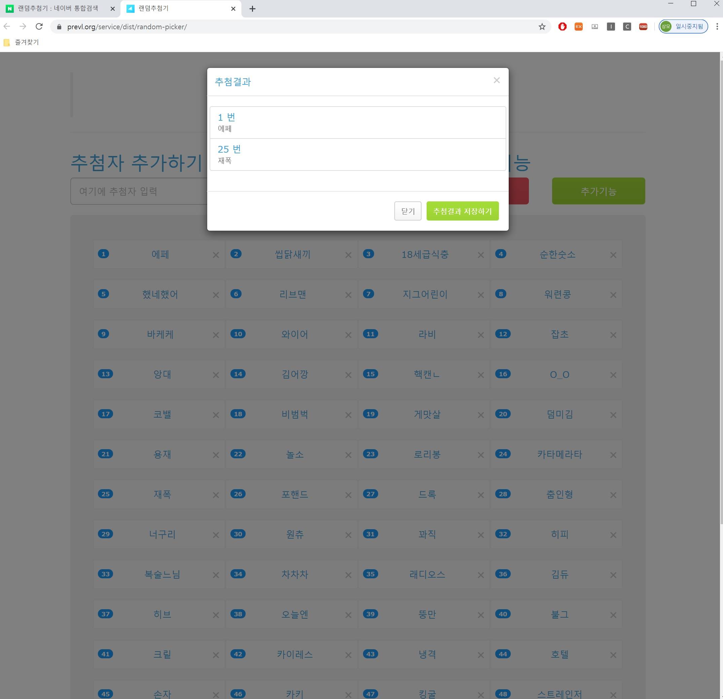
Task: Click 추첨결과 저장하기 button
Action: click(x=462, y=211)
